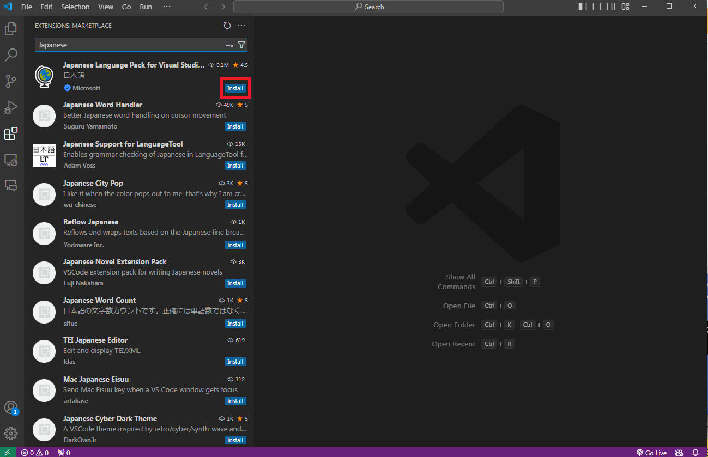Install Japanese Language Pack by Microsoft
The height and width of the screenshot is (457, 708).
click(235, 88)
